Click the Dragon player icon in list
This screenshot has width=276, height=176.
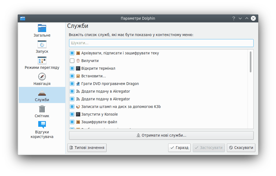tap(78, 84)
